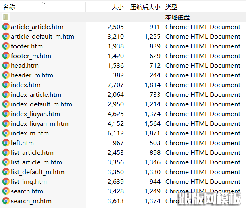Select the header_m.htm file entry
The image size is (246, 208).
(x=32, y=75)
